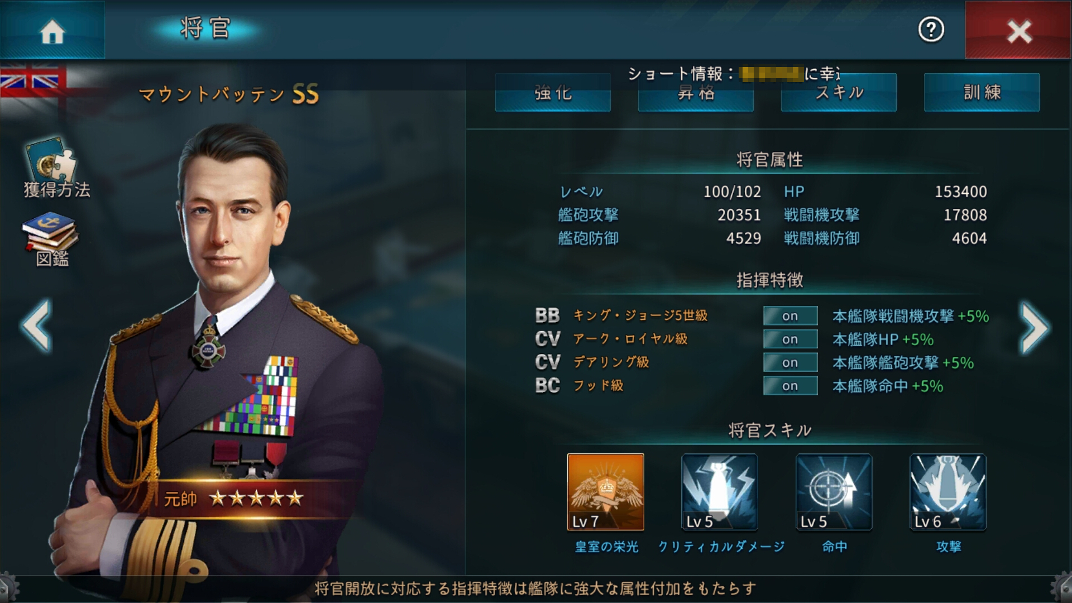This screenshot has height=603, width=1072.
Task: Select the クリティカルダメージ skill icon
Action: click(x=720, y=492)
